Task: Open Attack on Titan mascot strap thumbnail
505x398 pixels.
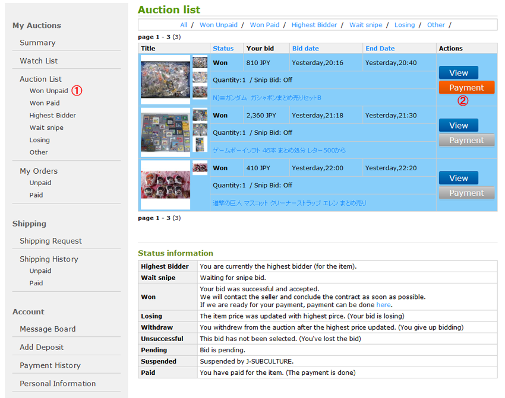Action: coord(166,185)
